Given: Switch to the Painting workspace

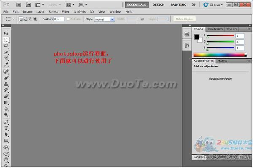Looking at the screenshot, I should [178, 5].
